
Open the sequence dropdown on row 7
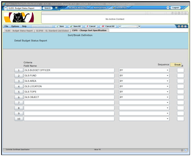coord(168,103)
